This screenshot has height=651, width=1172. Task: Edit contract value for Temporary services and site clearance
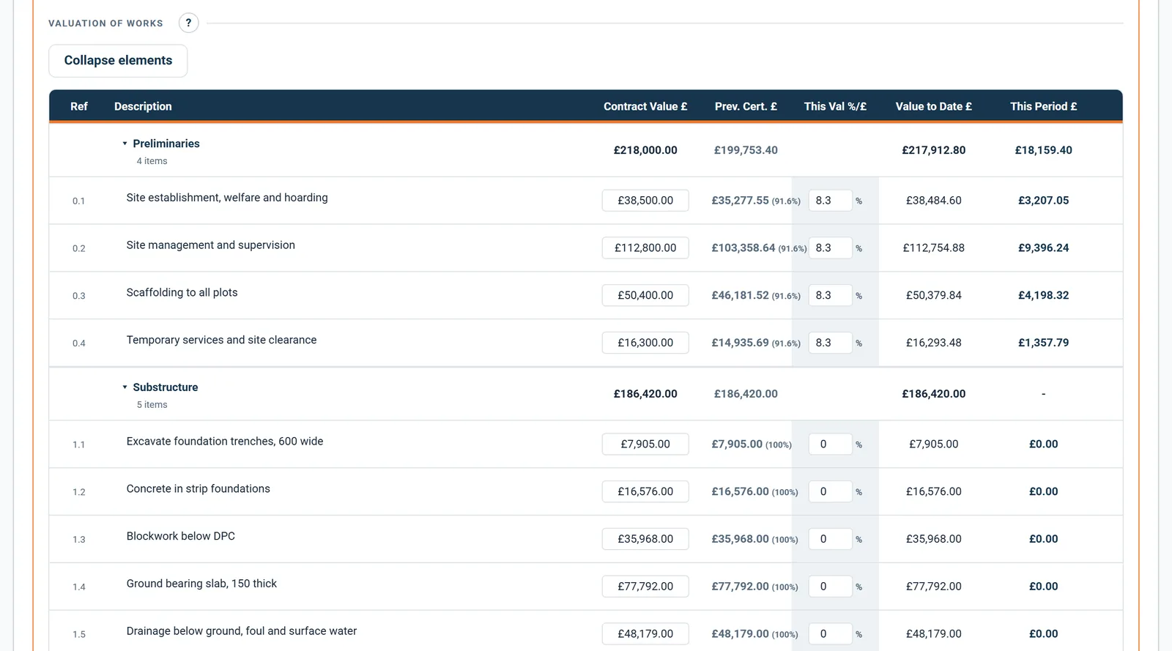click(x=645, y=343)
